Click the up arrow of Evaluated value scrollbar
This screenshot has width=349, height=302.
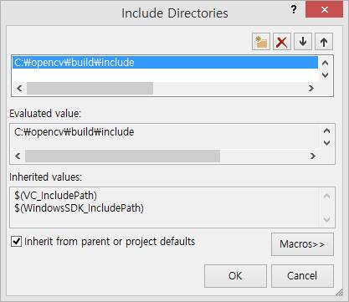(x=326, y=131)
